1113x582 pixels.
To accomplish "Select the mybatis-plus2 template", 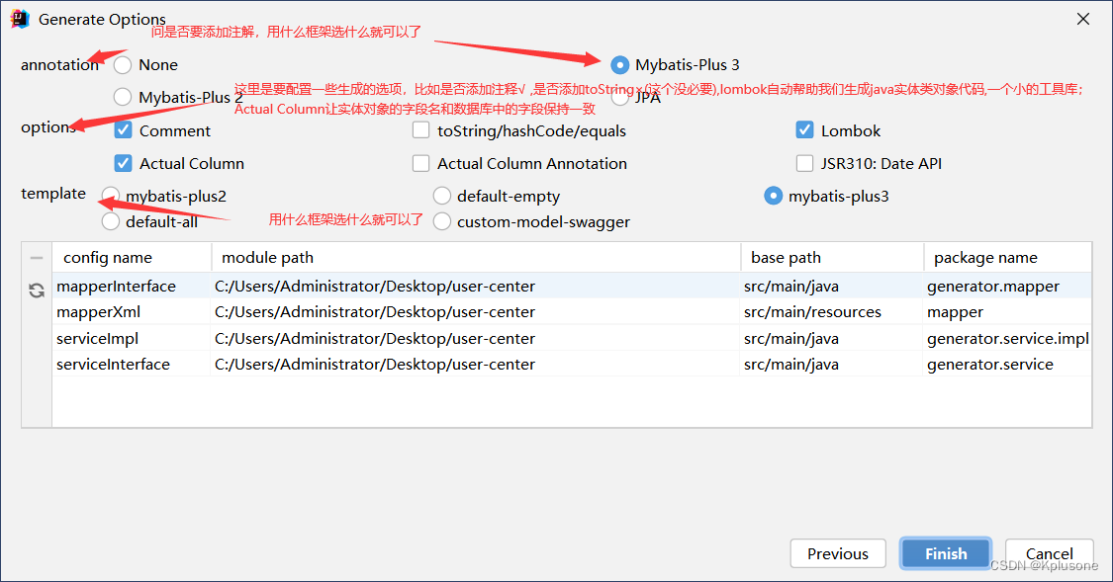I will tap(111, 197).
